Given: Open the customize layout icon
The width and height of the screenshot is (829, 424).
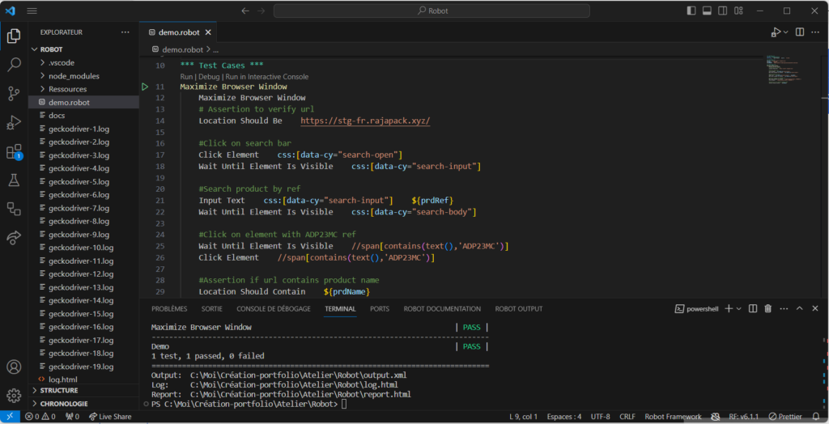Looking at the screenshot, I should click(x=738, y=11).
